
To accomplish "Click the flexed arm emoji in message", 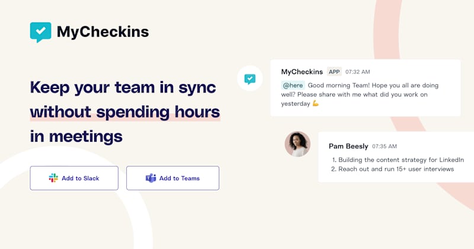I will tap(316, 104).
